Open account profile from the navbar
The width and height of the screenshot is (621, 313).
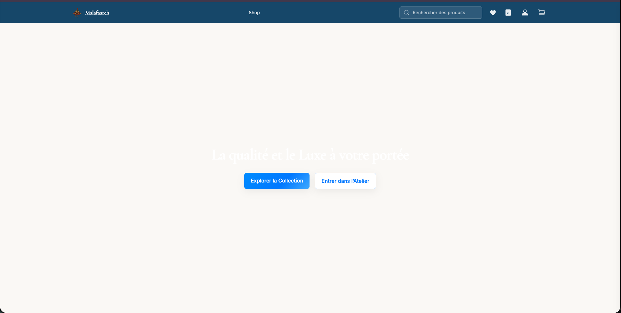pyautogui.click(x=525, y=13)
